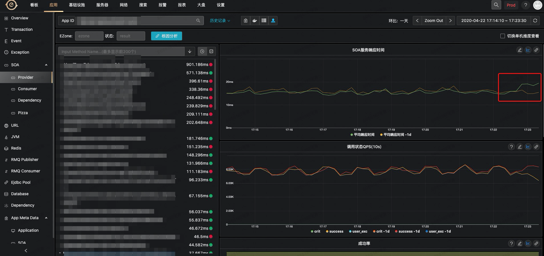544x256 pixels.
Task: Click the clock icon above the method list
Action: [x=202, y=51]
